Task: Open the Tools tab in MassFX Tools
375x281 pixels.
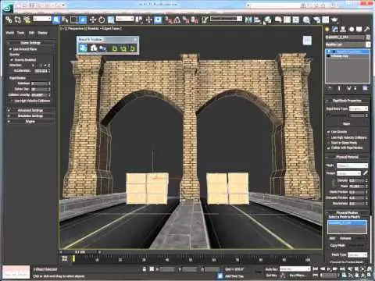Action: tap(20, 33)
